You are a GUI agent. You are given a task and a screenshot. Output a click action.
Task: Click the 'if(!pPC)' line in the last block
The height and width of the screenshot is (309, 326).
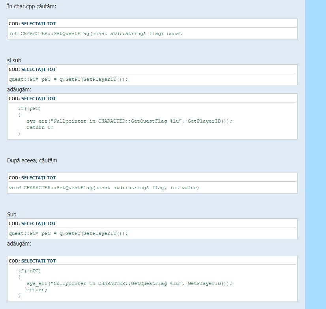[29, 271]
